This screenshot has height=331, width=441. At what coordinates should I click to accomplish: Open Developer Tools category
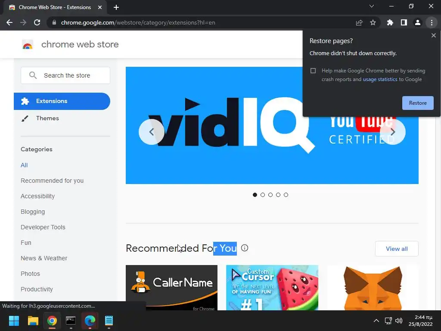pyautogui.click(x=43, y=227)
